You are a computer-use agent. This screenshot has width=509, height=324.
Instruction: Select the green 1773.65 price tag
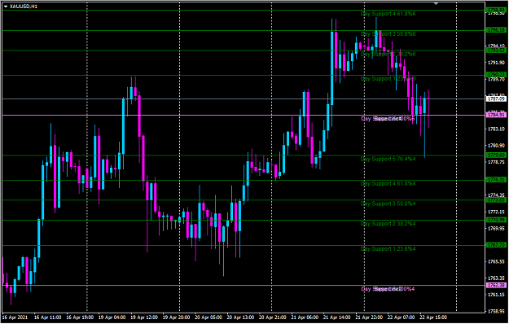coord(496,200)
